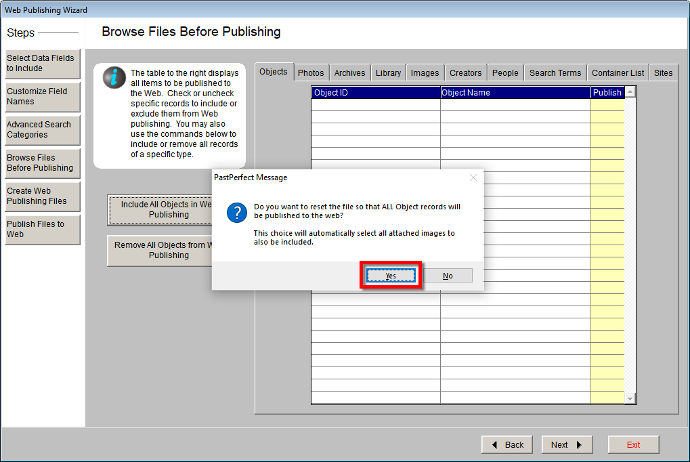Click No in the PastPerfect Message dialog

tap(448, 276)
